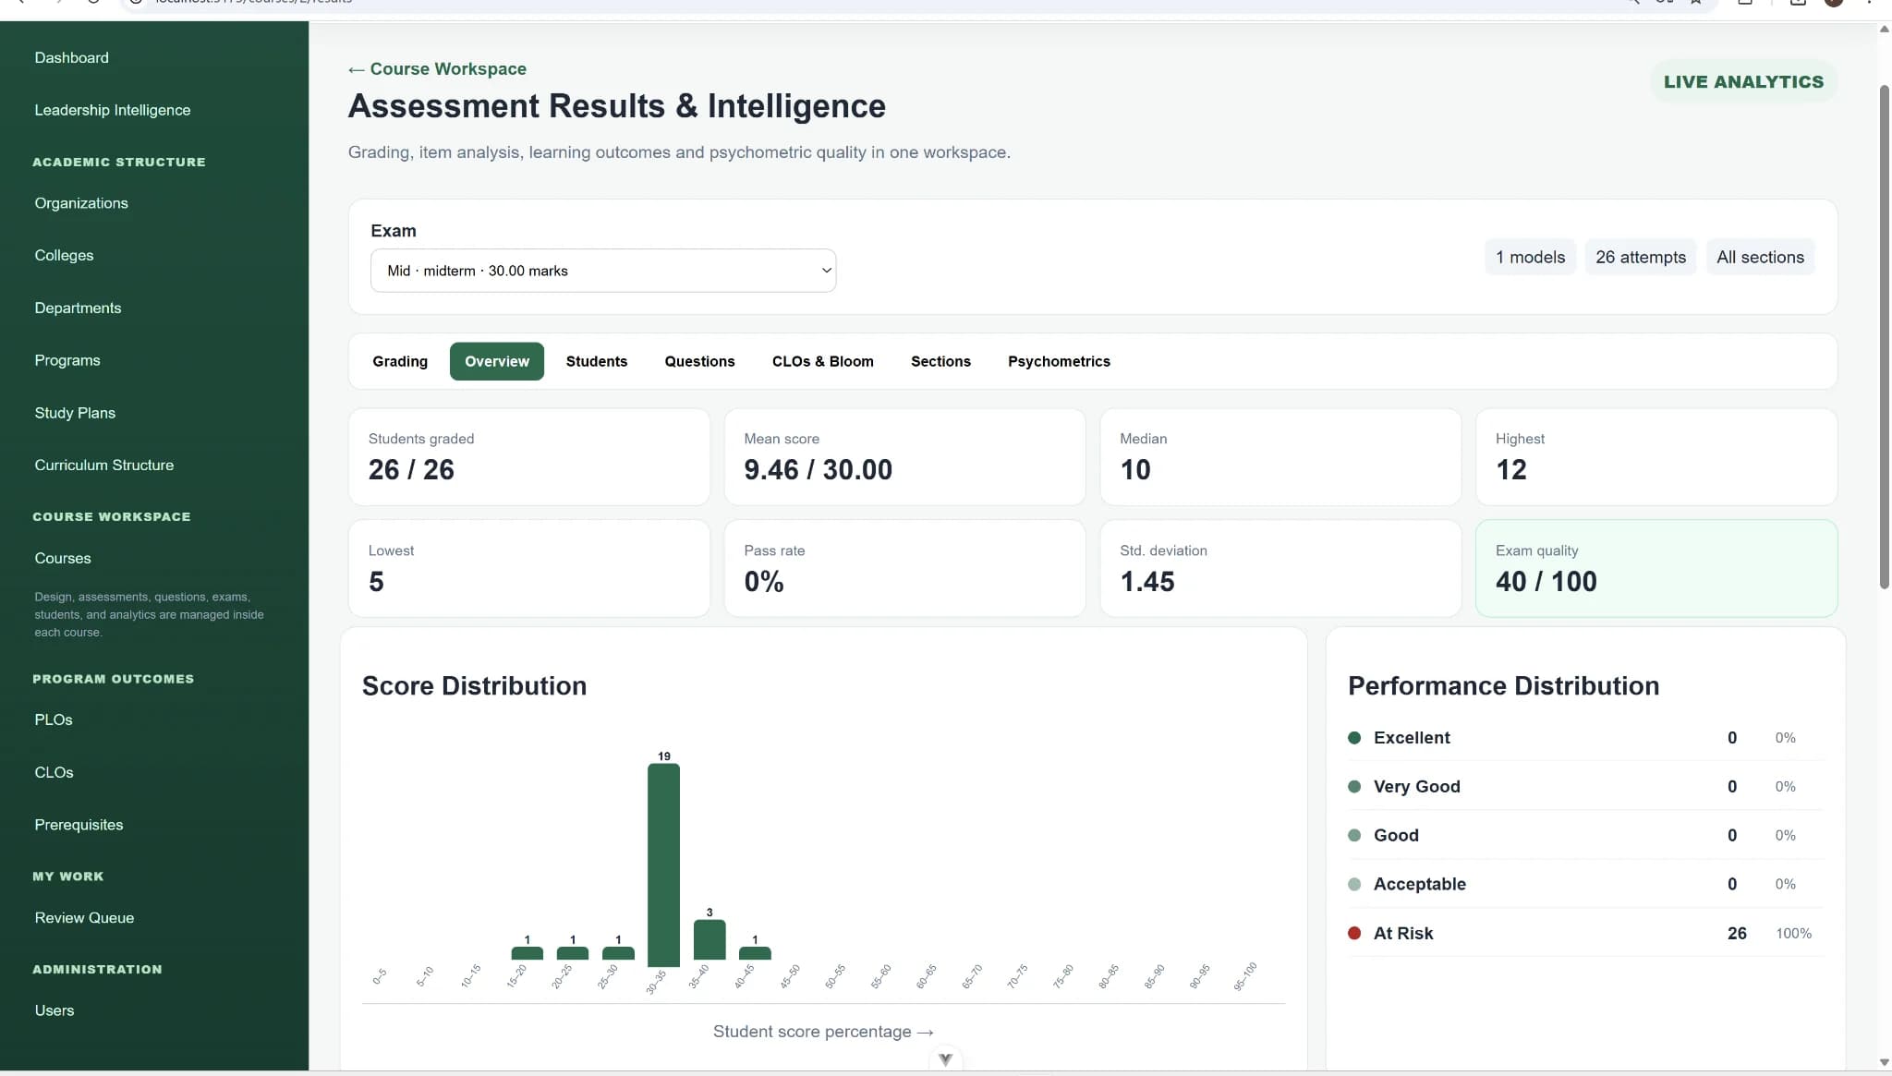Click the tallest bar labeled 19
This screenshot has height=1076, width=1892.
pos(663,864)
